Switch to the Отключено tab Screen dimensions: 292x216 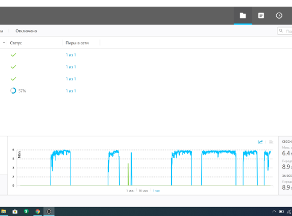(26, 31)
